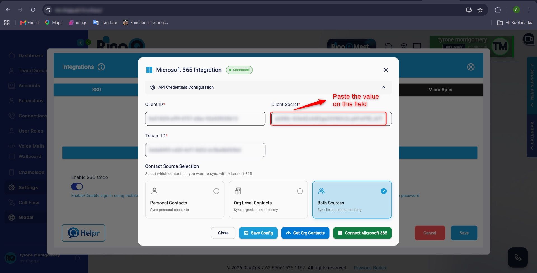Click the API Credentials gear icon

point(153,87)
